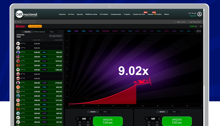Switch right panel to Aposta mode
The height and width of the screenshot is (126, 220).
click(162, 112)
